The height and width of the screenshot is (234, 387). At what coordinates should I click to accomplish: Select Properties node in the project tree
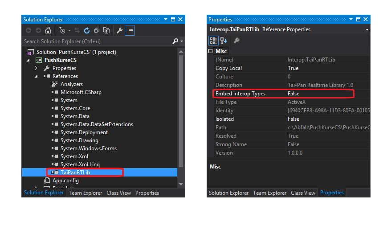64,68
